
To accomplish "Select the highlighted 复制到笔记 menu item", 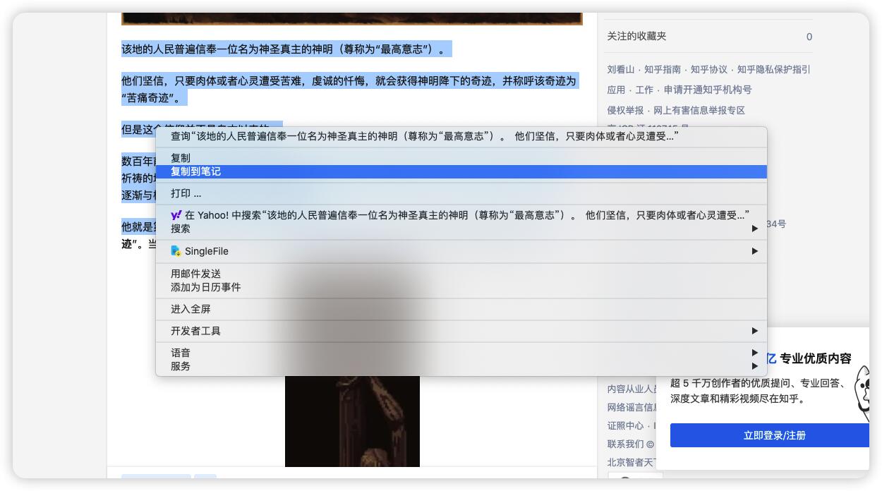I will pos(196,171).
